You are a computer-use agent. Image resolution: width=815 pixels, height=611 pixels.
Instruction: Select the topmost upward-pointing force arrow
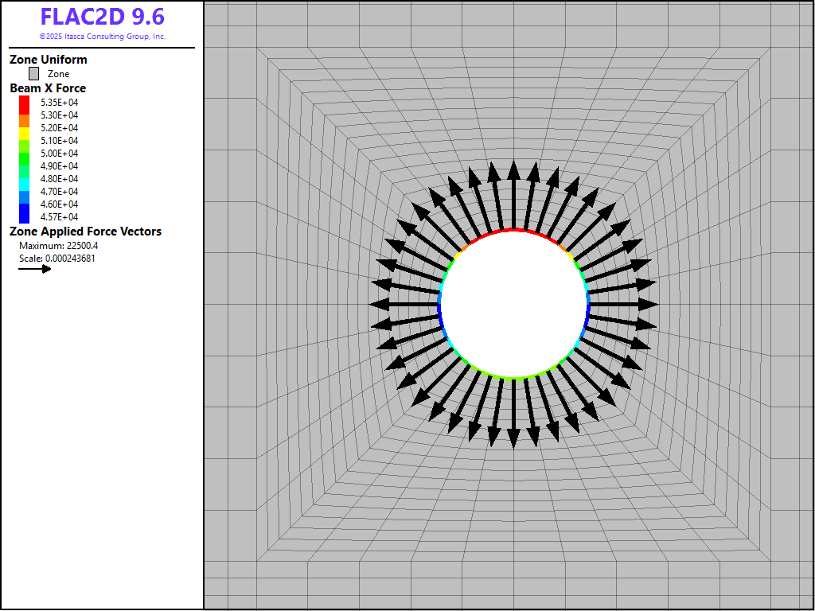(514, 195)
